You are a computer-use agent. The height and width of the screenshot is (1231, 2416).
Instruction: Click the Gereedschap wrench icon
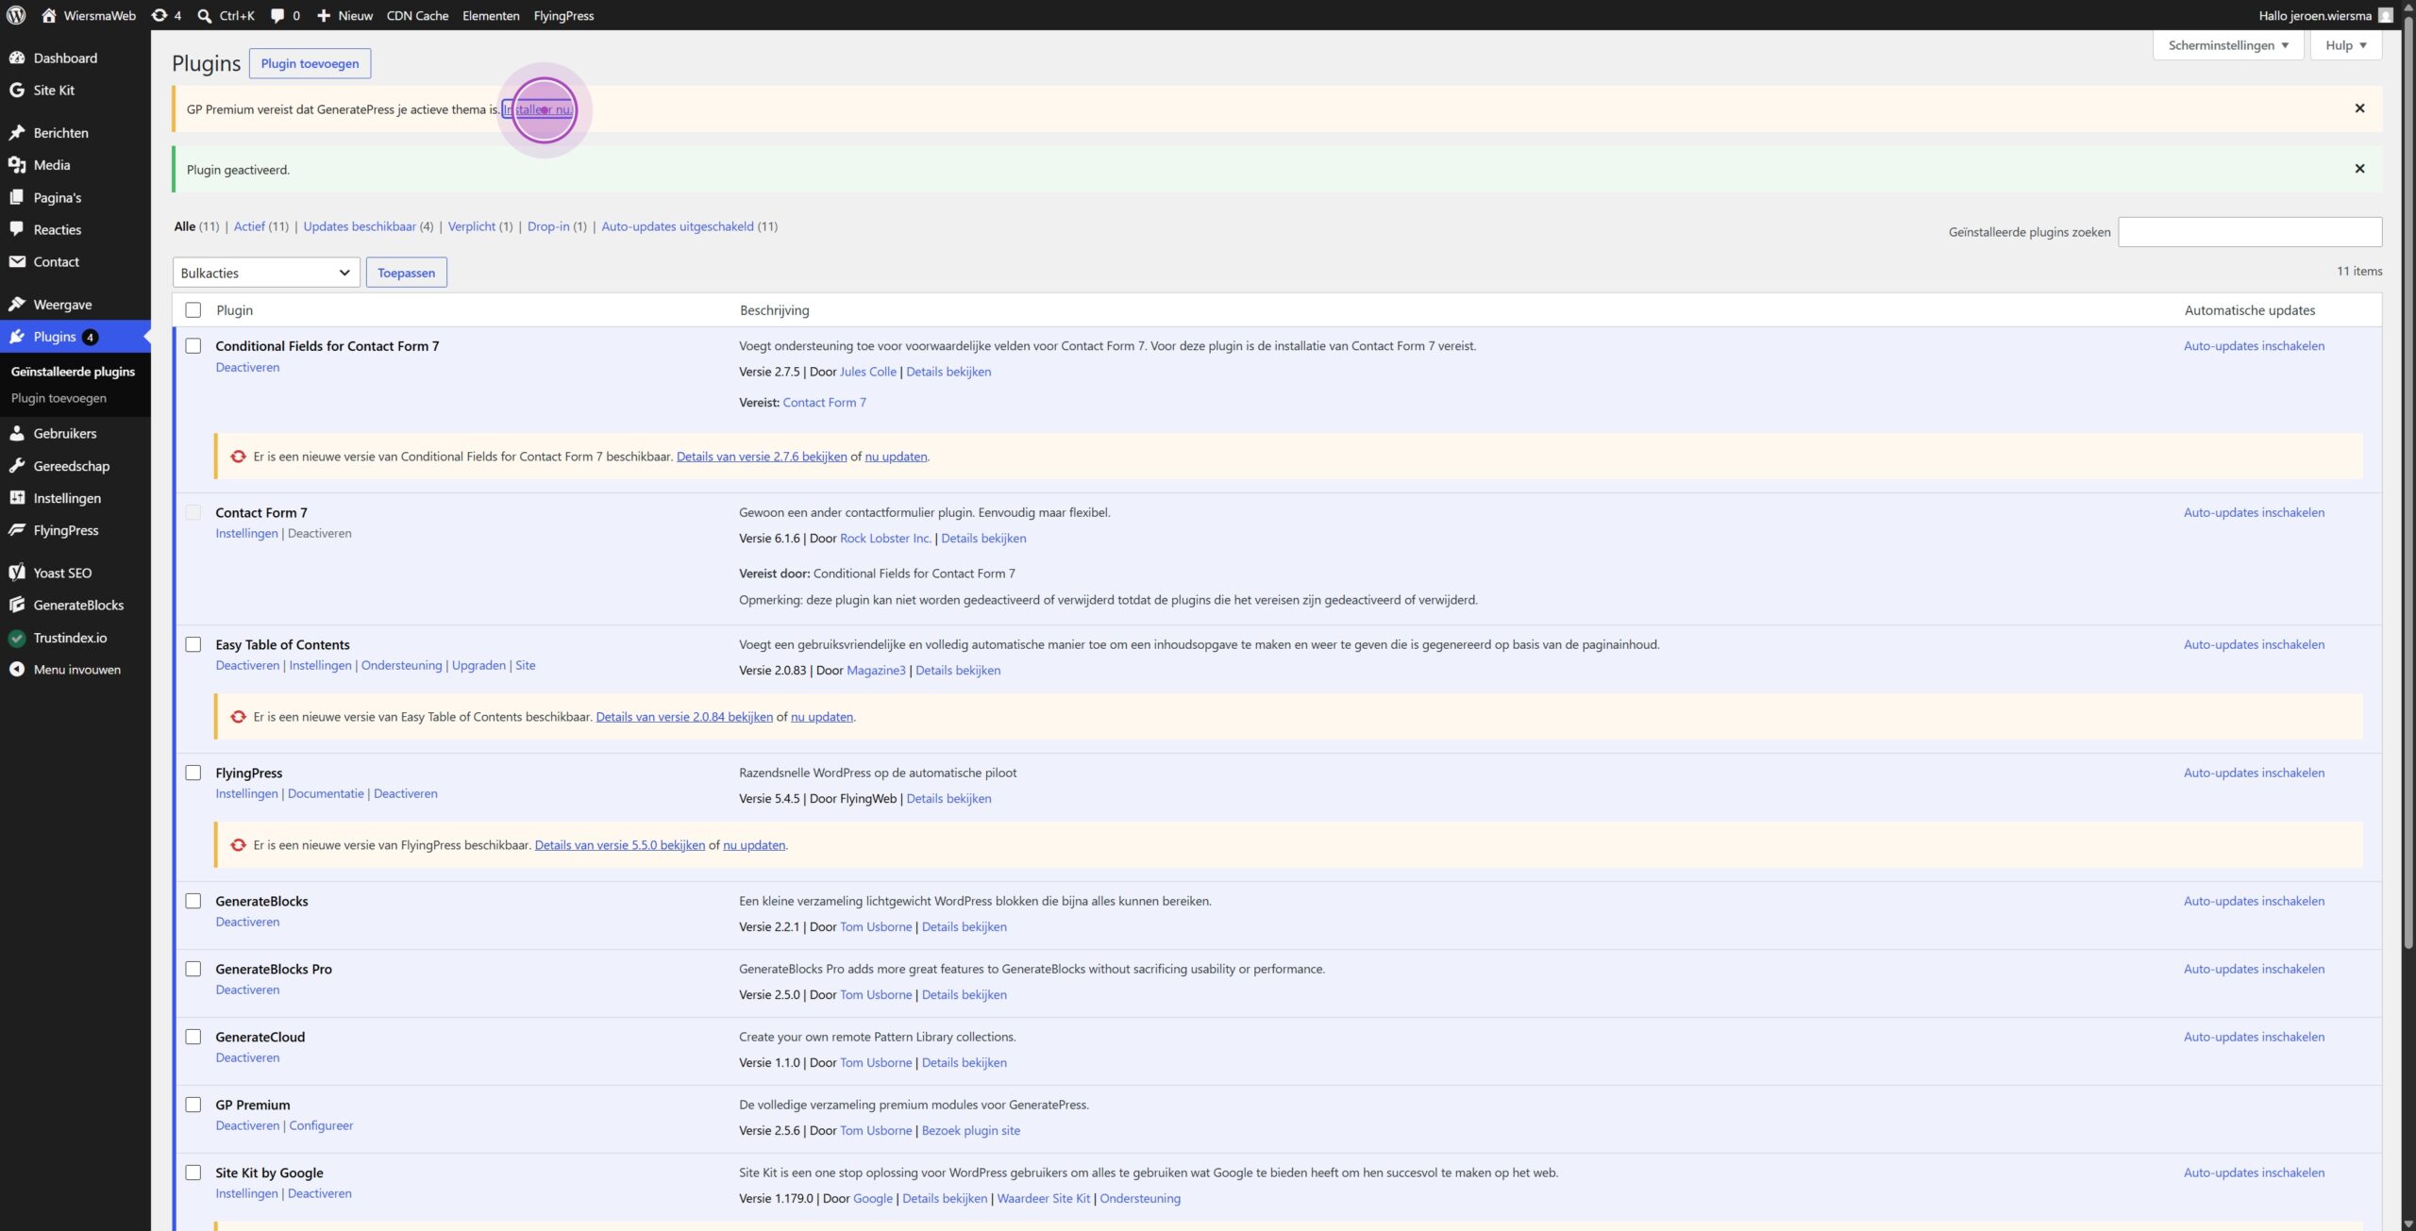click(x=17, y=465)
